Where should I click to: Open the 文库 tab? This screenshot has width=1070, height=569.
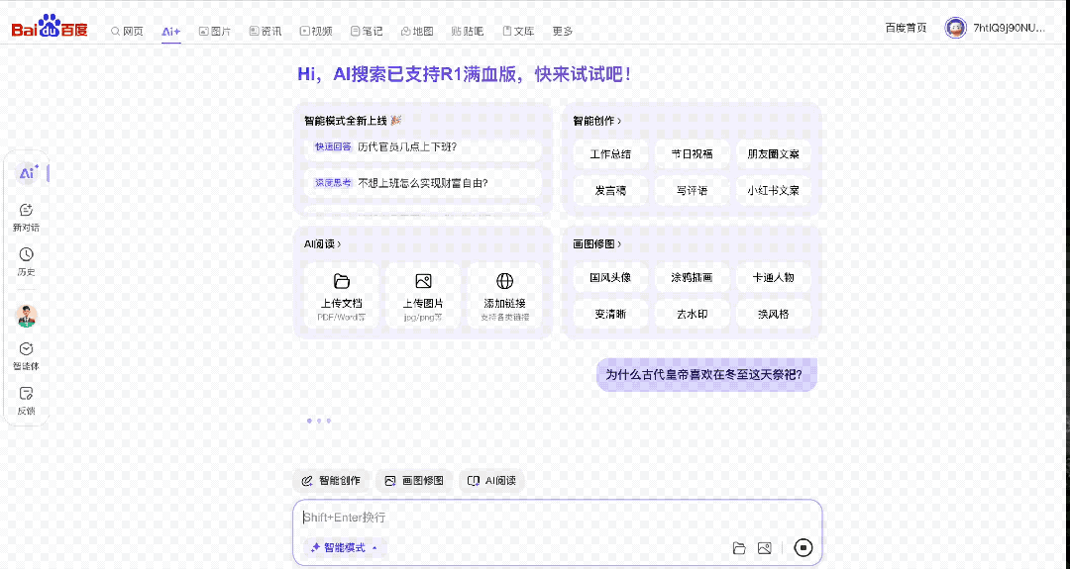518,31
